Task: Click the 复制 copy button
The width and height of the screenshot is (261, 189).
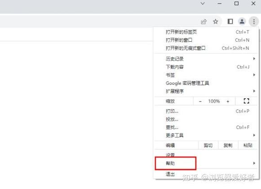Action: point(228,145)
